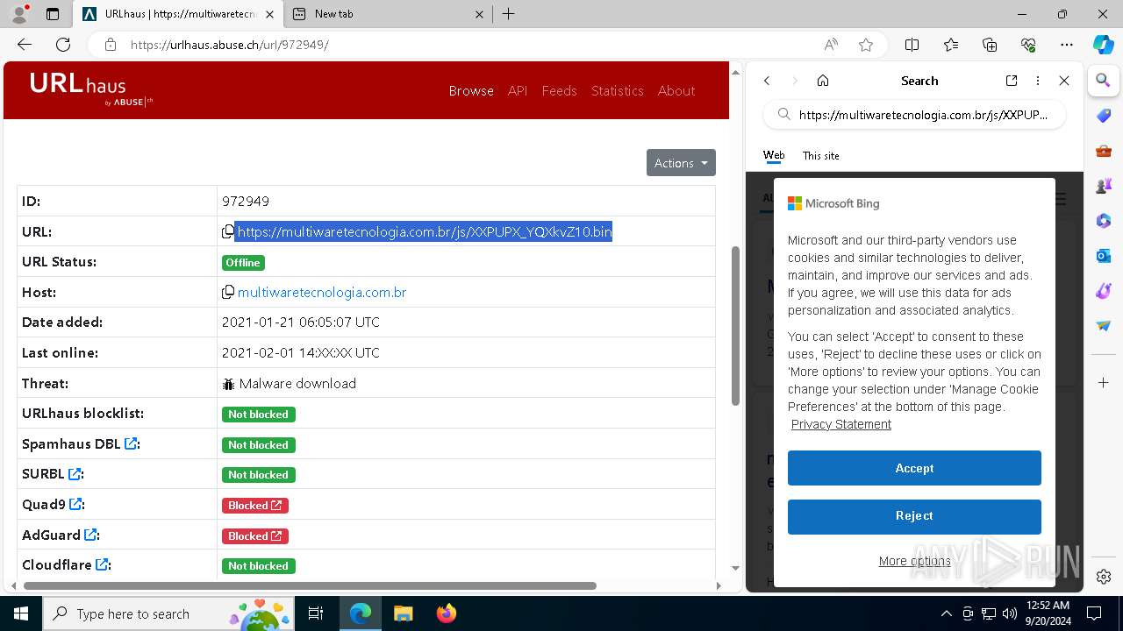Close the URLhaus browser tab
This screenshot has width=1123, height=631.
pyautogui.click(x=268, y=14)
